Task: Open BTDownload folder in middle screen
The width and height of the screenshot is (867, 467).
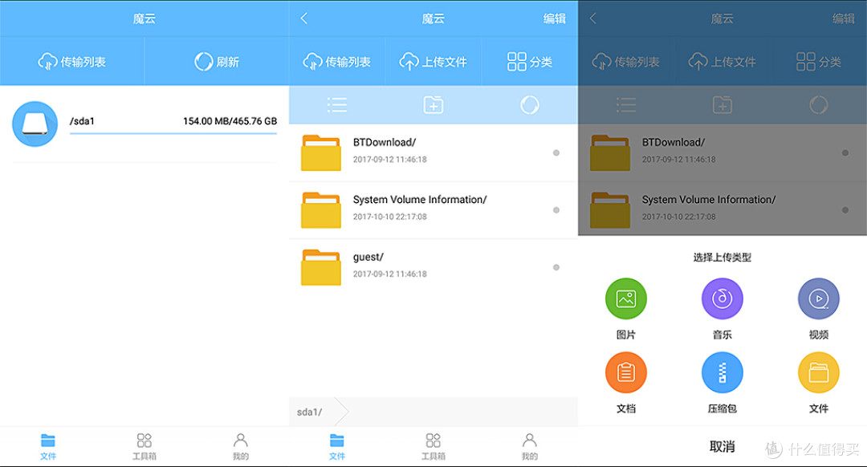Action: click(320, 152)
